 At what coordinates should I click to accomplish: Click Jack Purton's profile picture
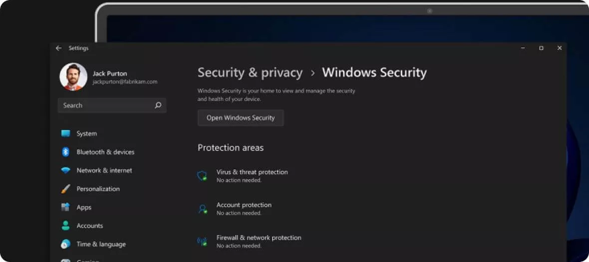click(x=73, y=77)
